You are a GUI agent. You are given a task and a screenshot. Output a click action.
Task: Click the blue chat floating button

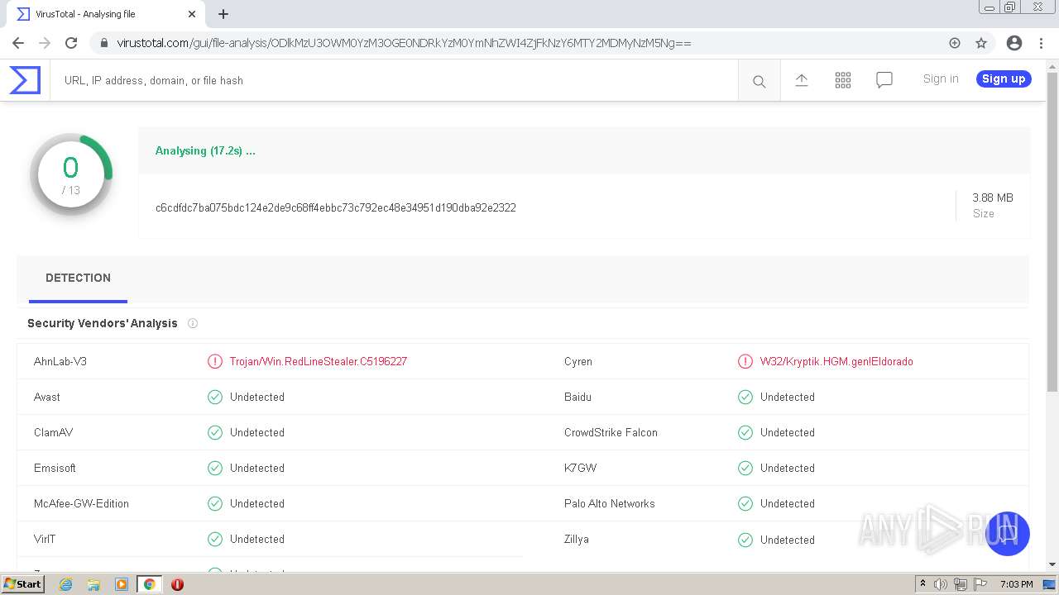click(x=1007, y=533)
